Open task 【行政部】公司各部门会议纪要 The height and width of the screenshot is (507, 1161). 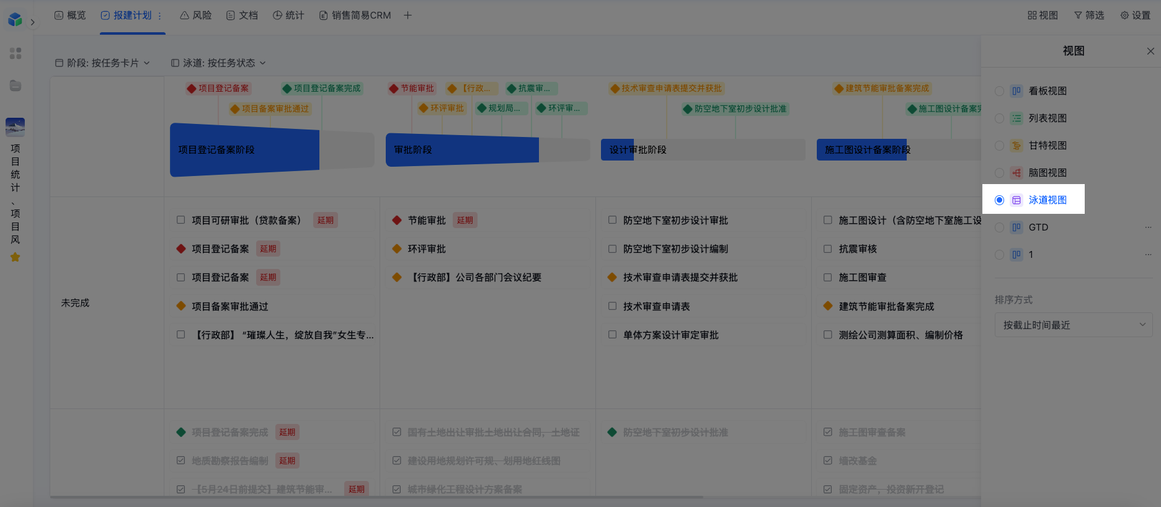point(474,277)
